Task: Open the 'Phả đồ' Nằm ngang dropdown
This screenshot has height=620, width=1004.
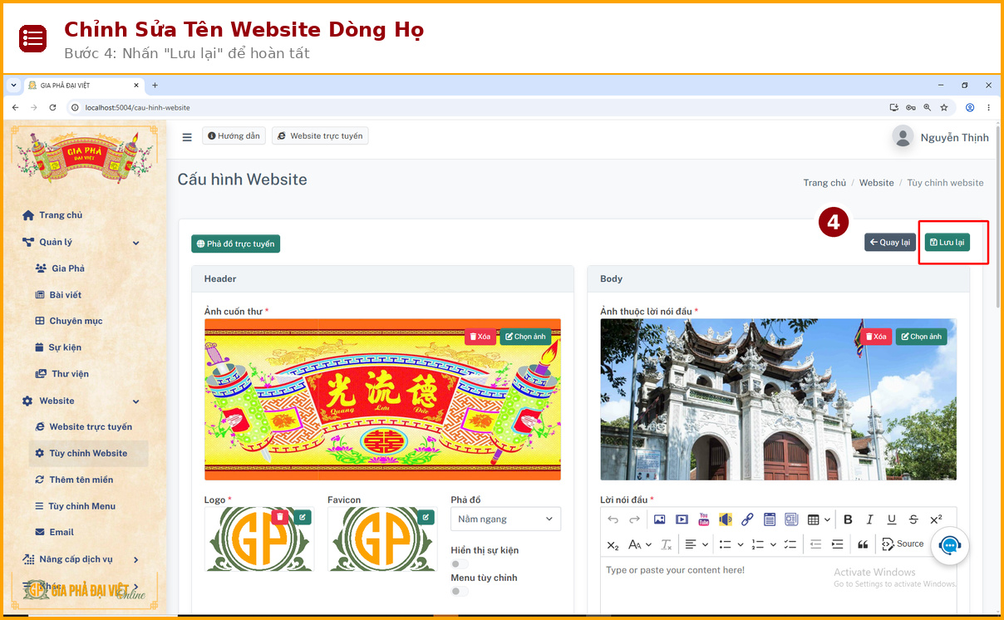Action: click(x=505, y=519)
